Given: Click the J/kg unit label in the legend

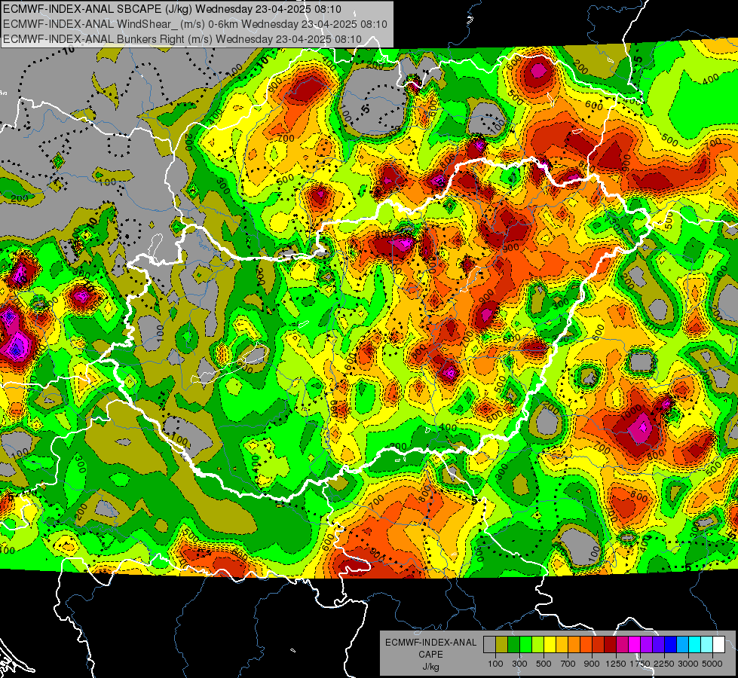Looking at the screenshot, I should (x=430, y=667).
